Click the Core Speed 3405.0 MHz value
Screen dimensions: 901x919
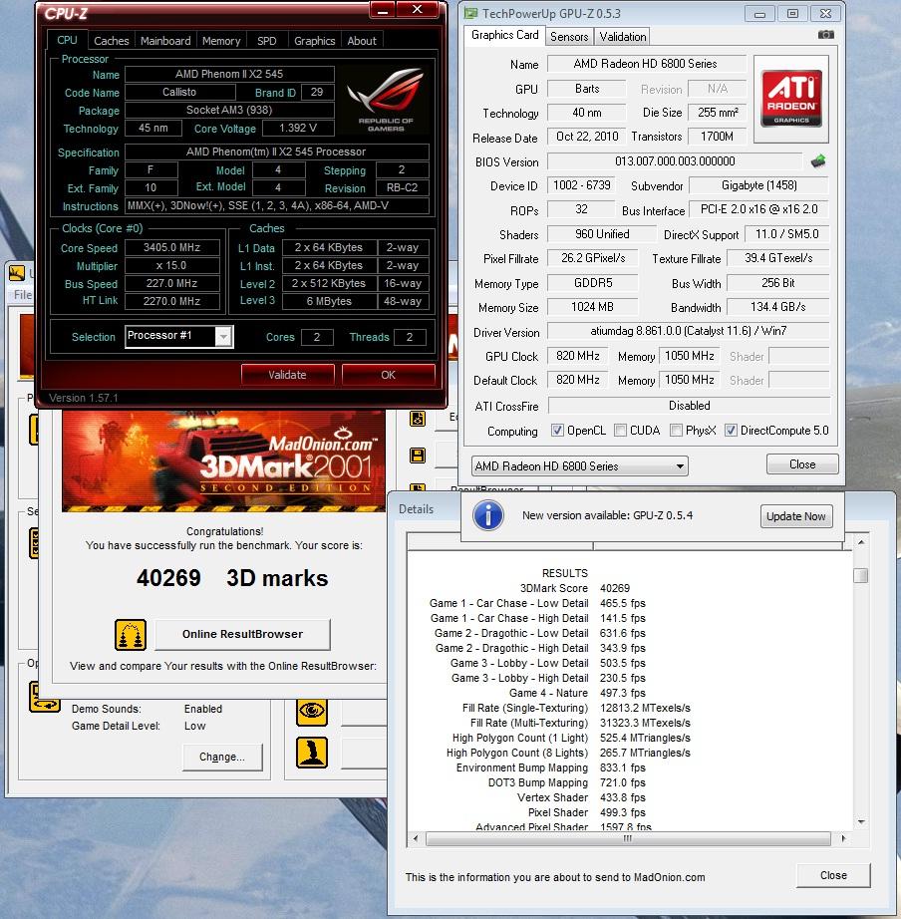pos(172,247)
